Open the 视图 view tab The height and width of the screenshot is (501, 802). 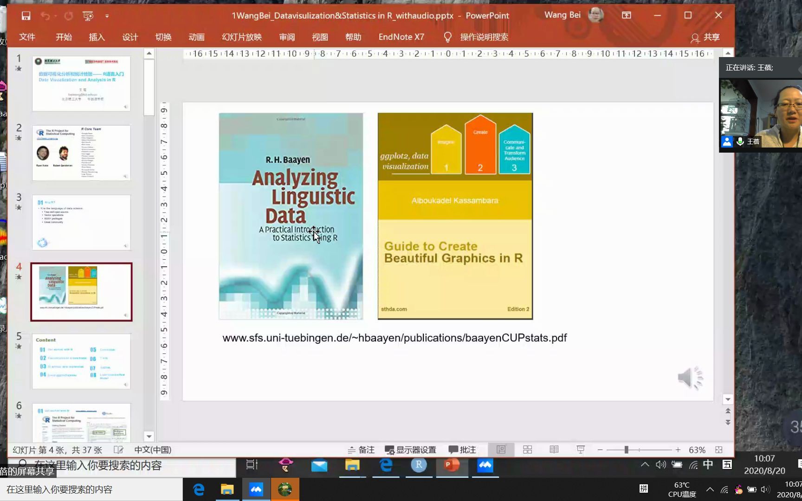(320, 37)
